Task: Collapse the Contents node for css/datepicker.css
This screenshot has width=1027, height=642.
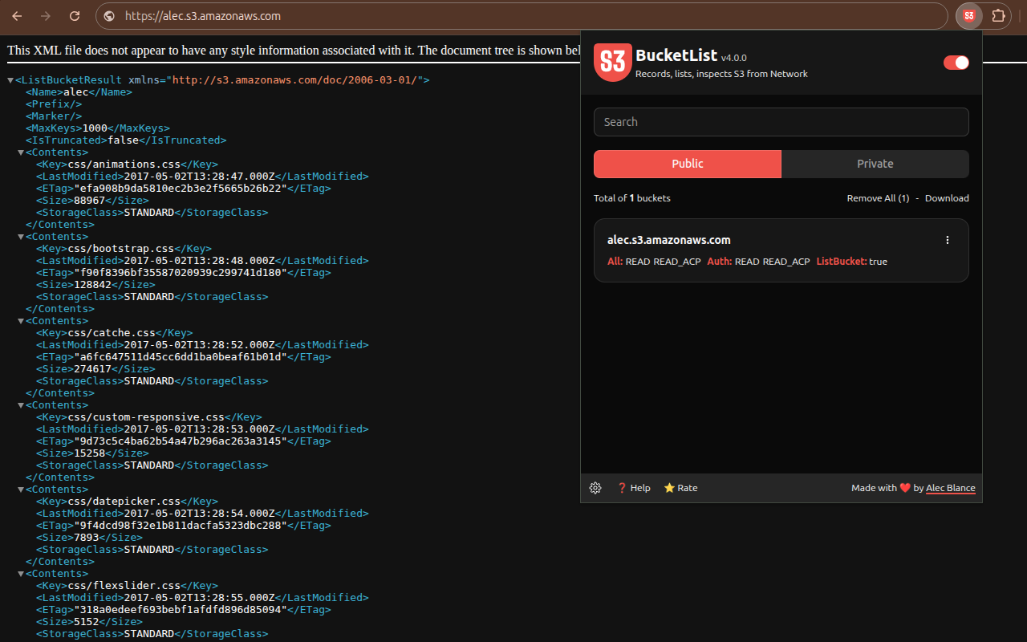Action: pyautogui.click(x=21, y=490)
